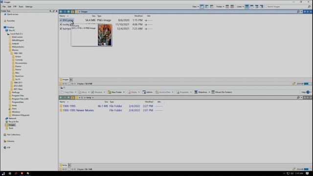The image size is (313, 176).
Task: Click the Rename toolbar button
Action: pos(97,92)
